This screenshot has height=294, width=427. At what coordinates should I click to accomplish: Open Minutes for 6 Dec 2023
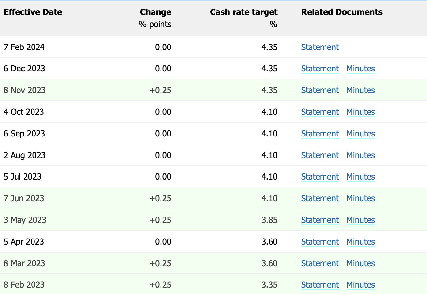click(361, 69)
